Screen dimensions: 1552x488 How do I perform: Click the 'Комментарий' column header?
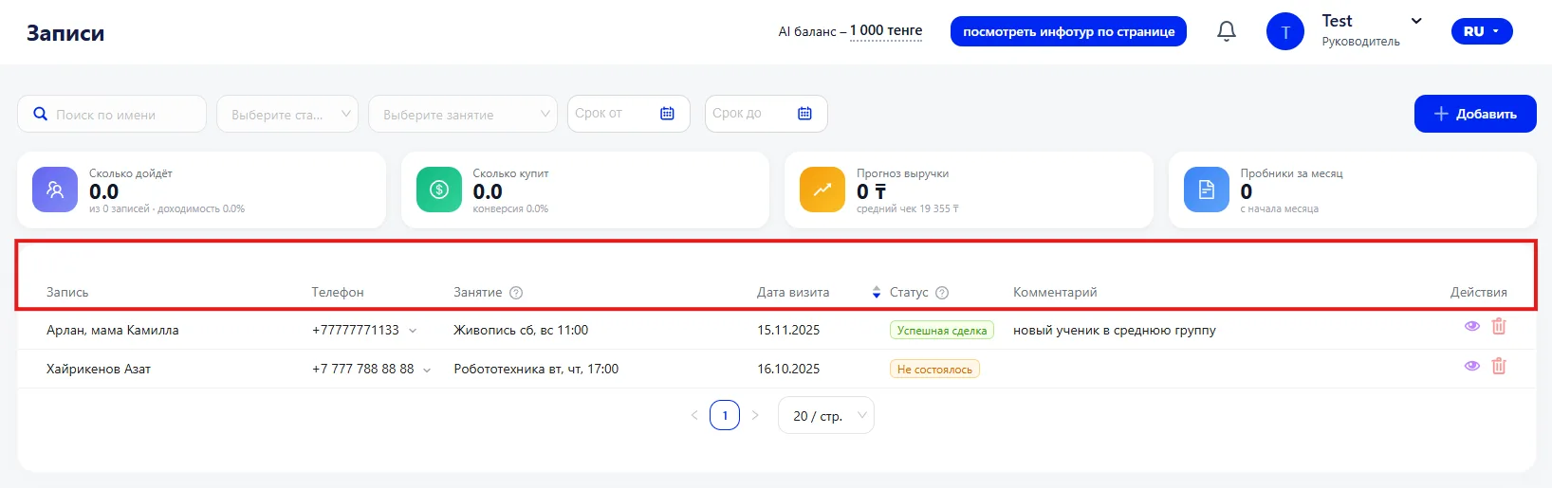[1055, 292]
